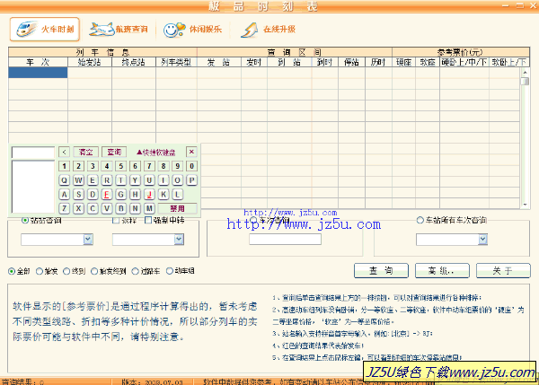Click the train number input field
This screenshot has height=385, width=539.
(286, 239)
